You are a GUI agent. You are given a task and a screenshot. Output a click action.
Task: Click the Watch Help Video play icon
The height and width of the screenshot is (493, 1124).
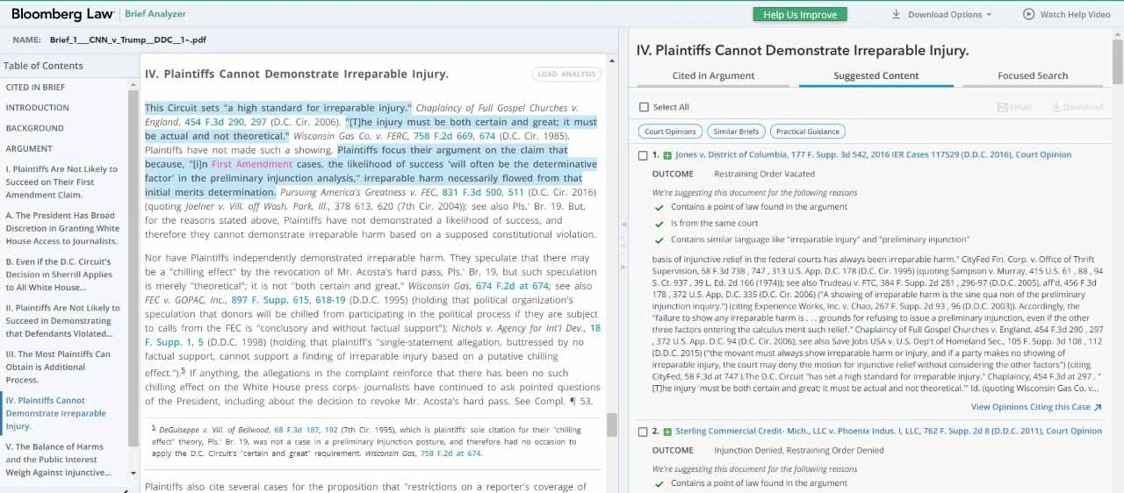[1029, 14]
